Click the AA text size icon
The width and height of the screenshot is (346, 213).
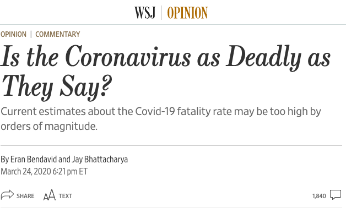pos(50,195)
